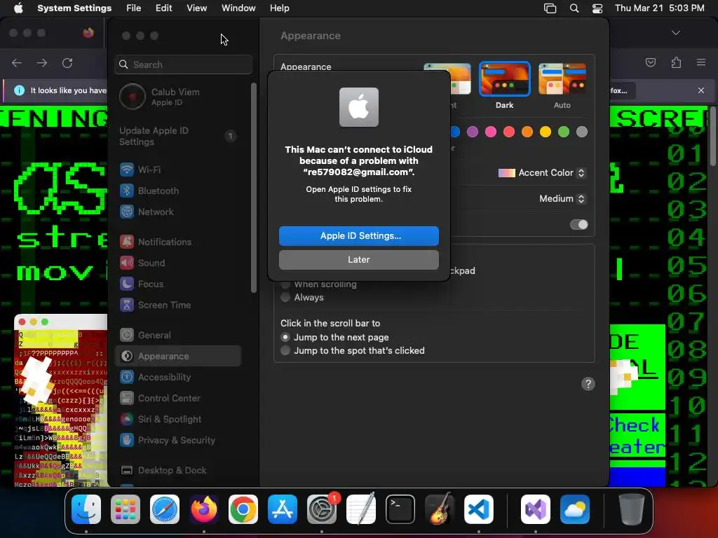This screenshot has height=538, width=718.
Task: Click Firefox's back arrow
Action: 17,63
